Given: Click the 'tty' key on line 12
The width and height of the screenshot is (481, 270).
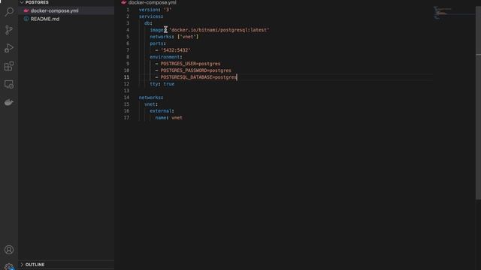Looking at the screenshot, I should click(153, 84).
